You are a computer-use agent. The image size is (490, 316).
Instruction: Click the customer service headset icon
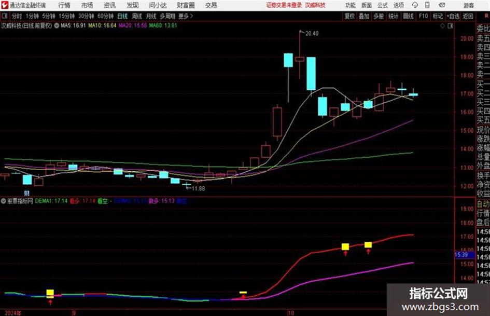pyautogui.click(x=415, y=5)
